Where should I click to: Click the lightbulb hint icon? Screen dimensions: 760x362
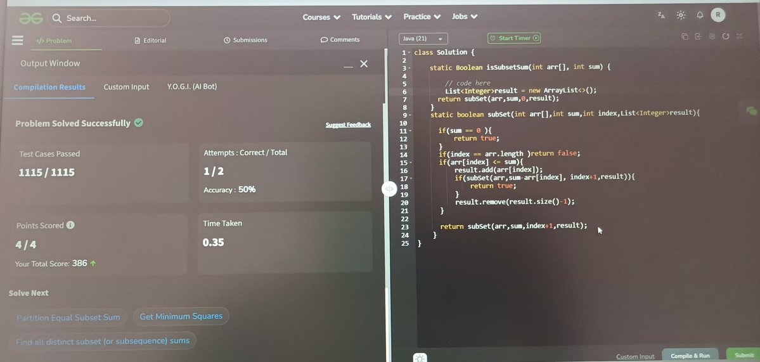[420, 358]
